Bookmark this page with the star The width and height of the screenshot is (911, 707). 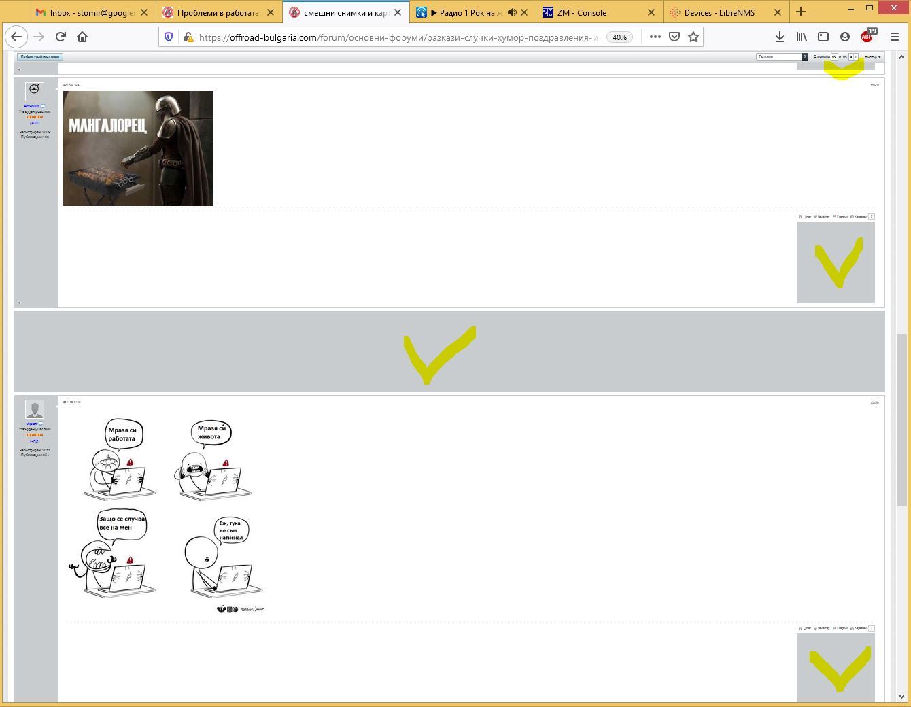pos(693,37)
